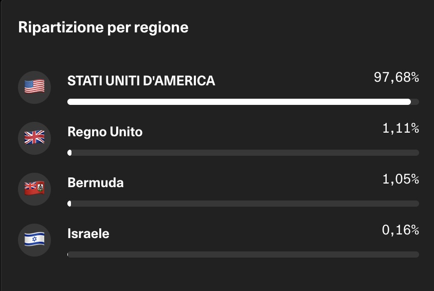Select the Regno Unito region label
Image resolution: width=434 pixels, height=291 pixels.
(105, 132)
